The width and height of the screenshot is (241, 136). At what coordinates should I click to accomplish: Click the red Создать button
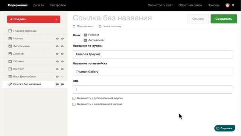pyautogui.click(x=34, y=19)
